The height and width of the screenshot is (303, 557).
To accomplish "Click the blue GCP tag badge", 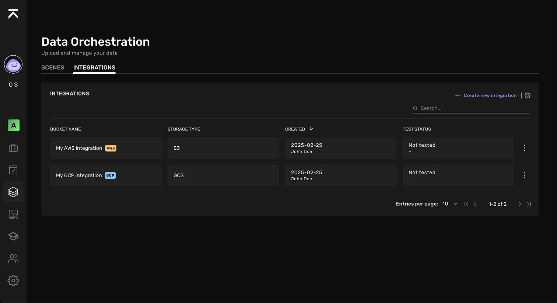I will [x=111, y=175].
